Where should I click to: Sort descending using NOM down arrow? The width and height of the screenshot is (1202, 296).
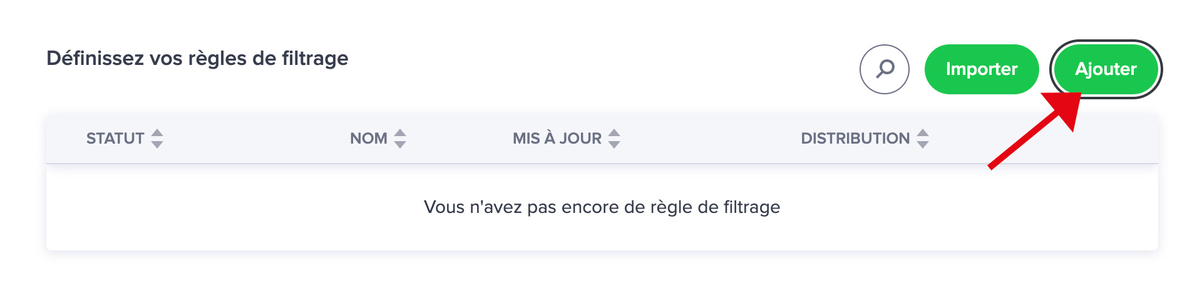tap(400, 144)
